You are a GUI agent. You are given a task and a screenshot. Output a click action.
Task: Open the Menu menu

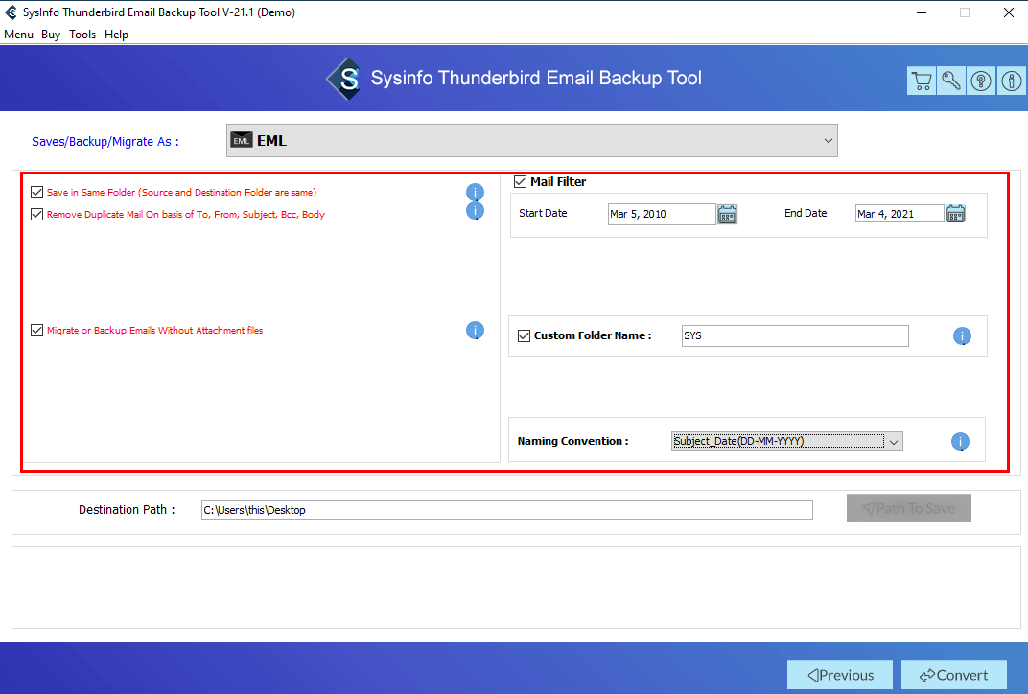coord(18,35)
